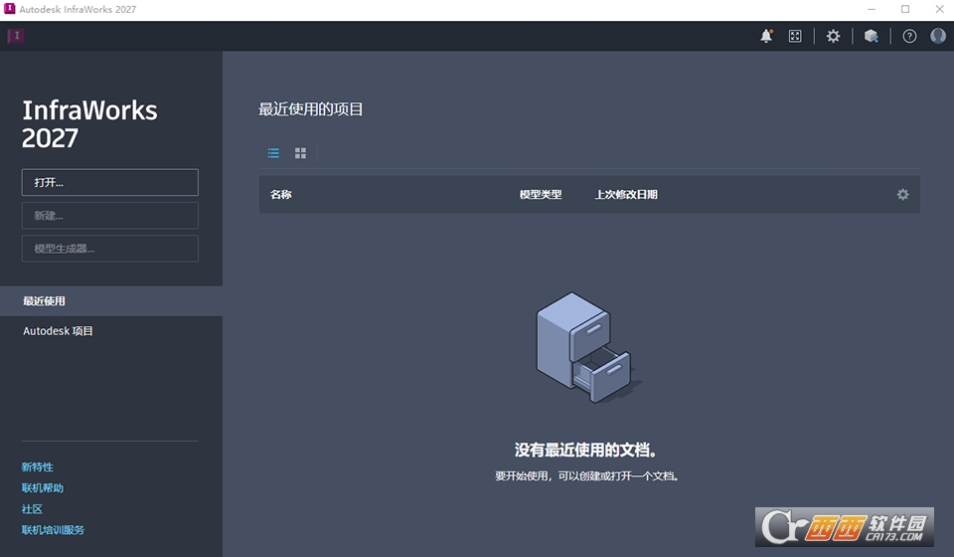
Task: Open the 联机培训服务 link
Action: tap(53, 529)
